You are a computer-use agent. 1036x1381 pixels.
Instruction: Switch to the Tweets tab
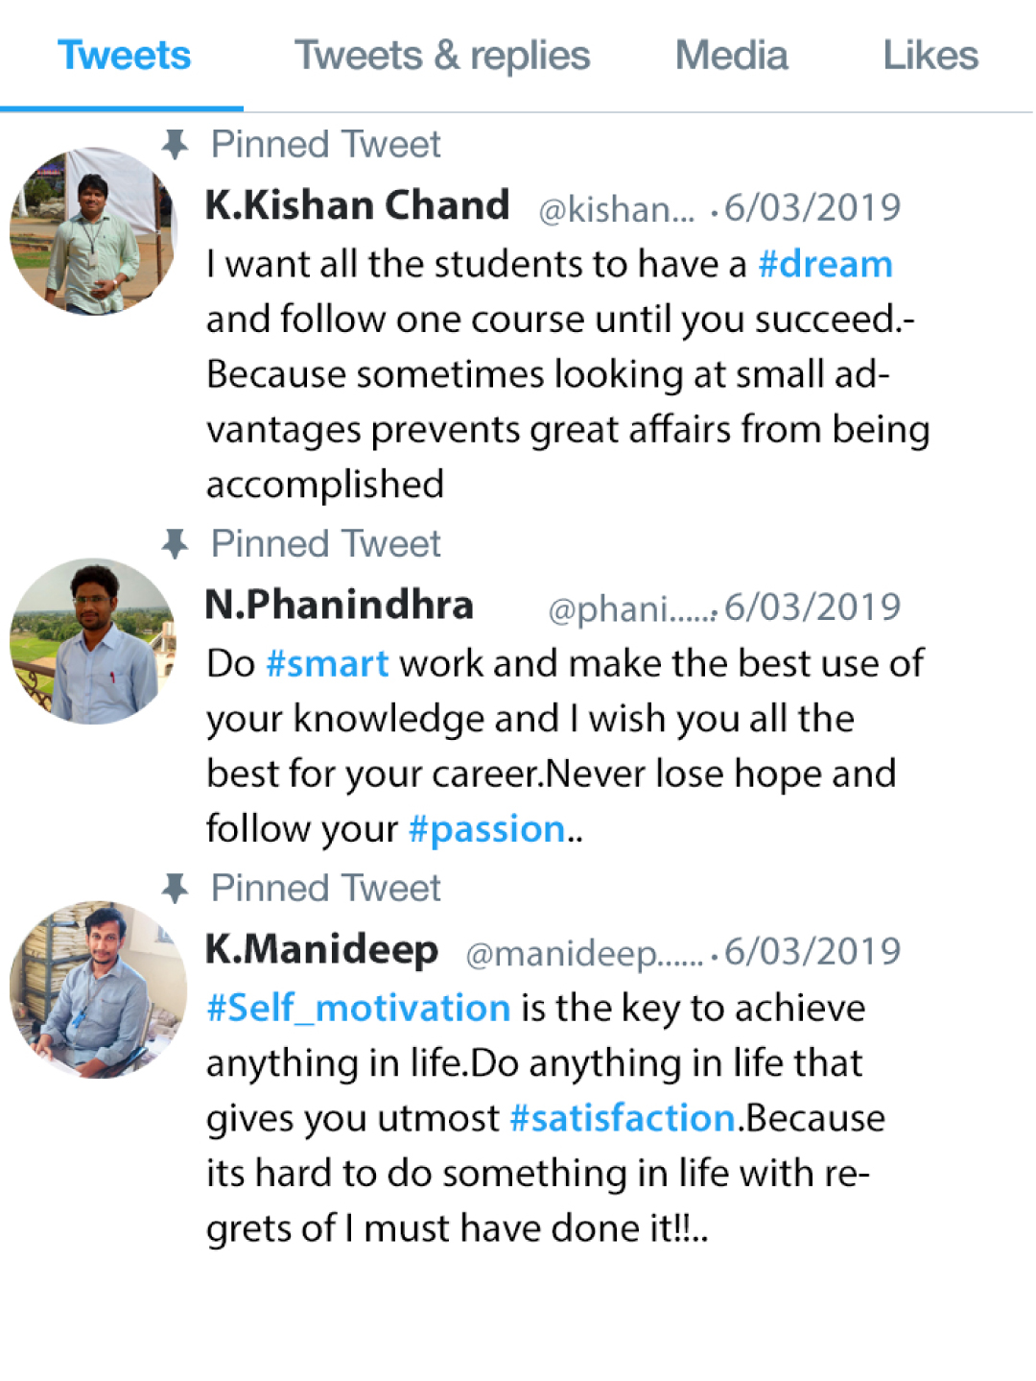124,56
